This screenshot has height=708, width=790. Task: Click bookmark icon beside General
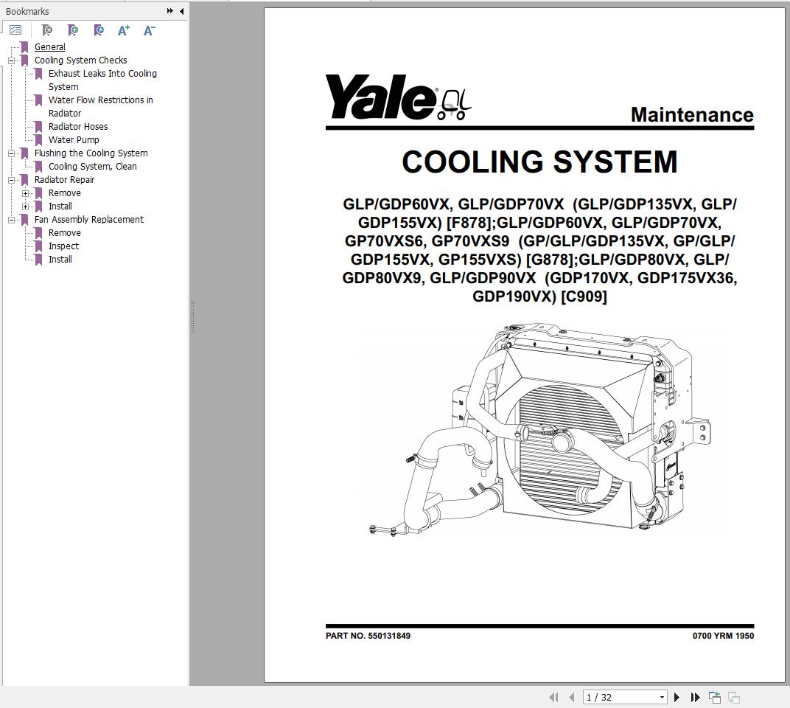24,47
